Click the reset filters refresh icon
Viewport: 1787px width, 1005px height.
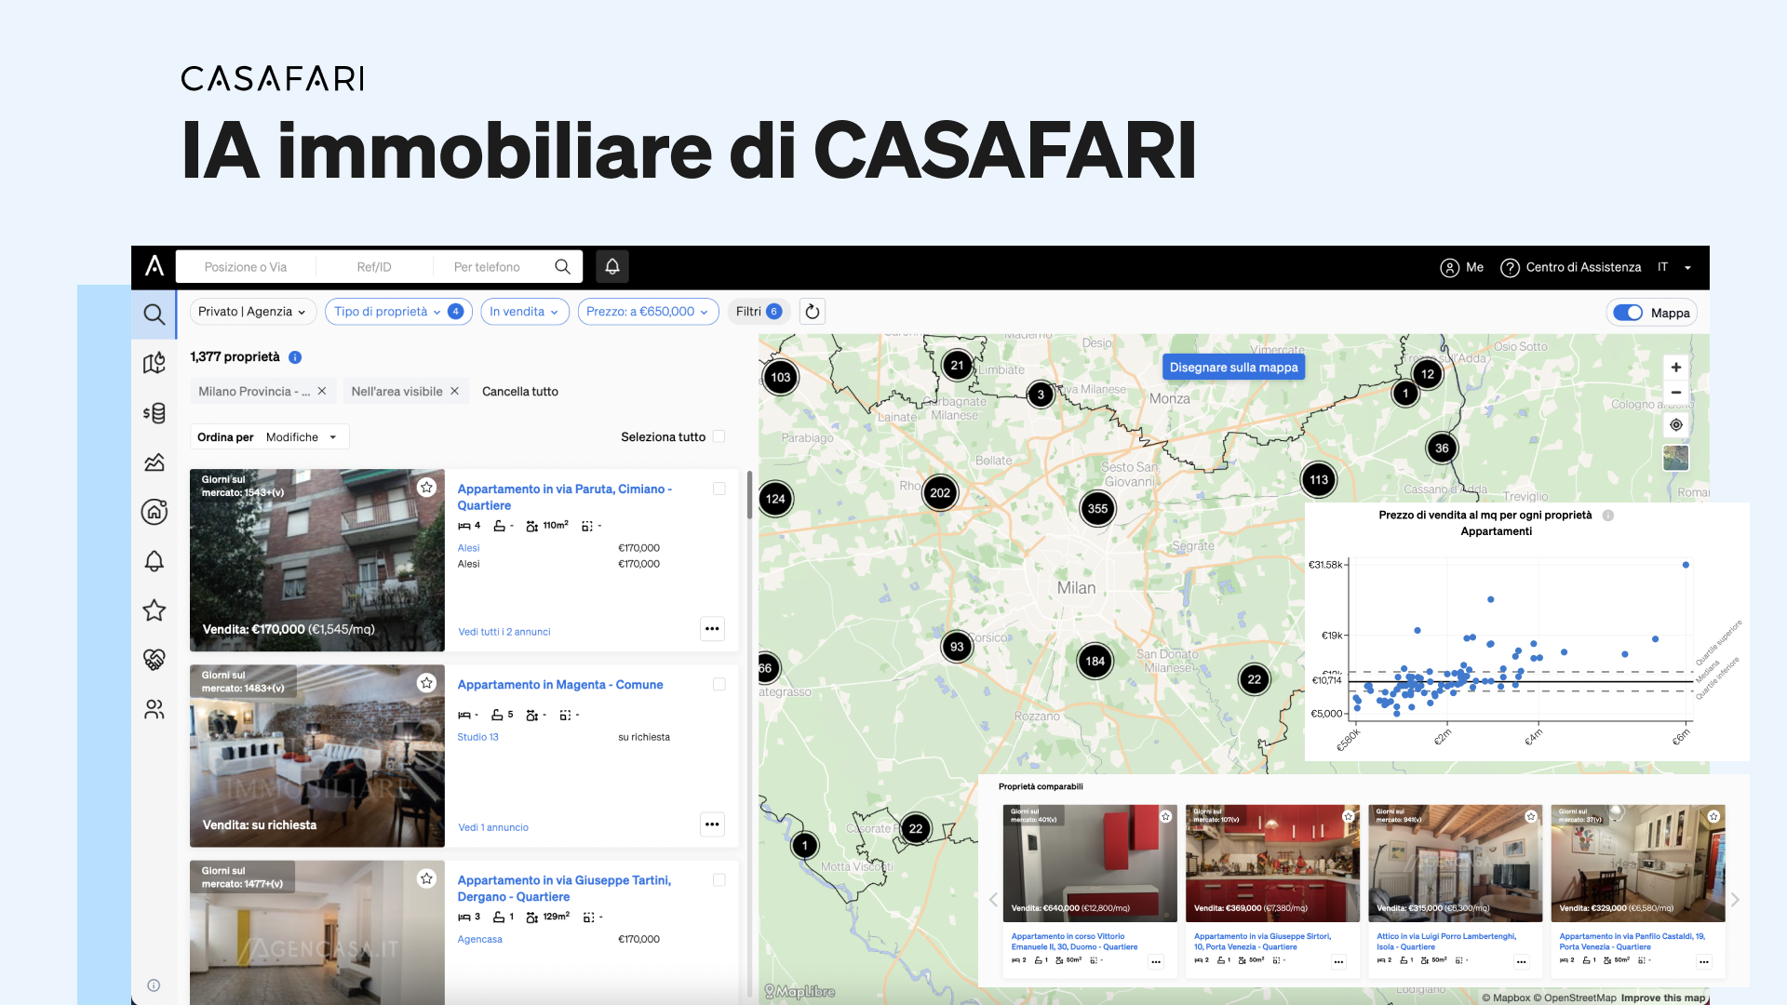pyautogui.click(x=813, y=312)
